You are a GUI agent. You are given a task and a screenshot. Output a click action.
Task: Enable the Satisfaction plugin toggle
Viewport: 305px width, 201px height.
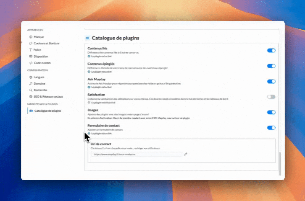(x=271, y=97)
